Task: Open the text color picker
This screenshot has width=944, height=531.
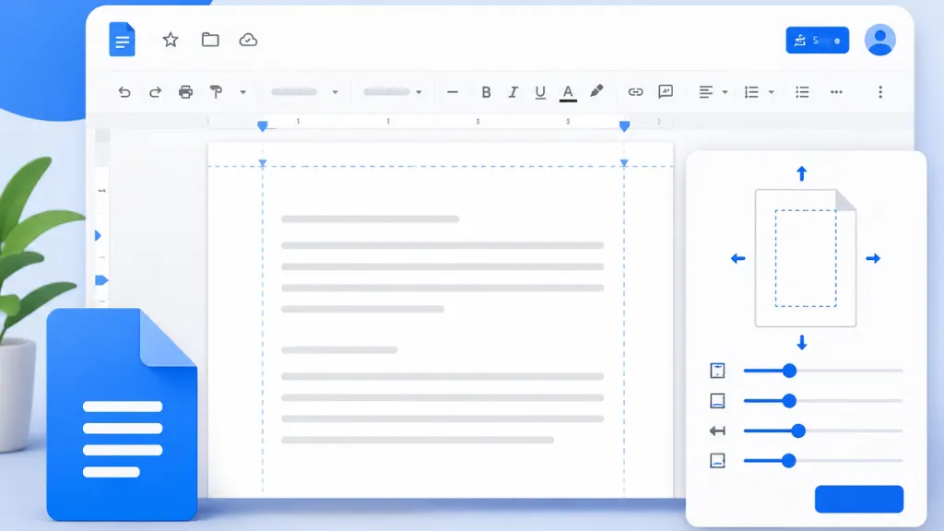Action: (x=568, y=93)
